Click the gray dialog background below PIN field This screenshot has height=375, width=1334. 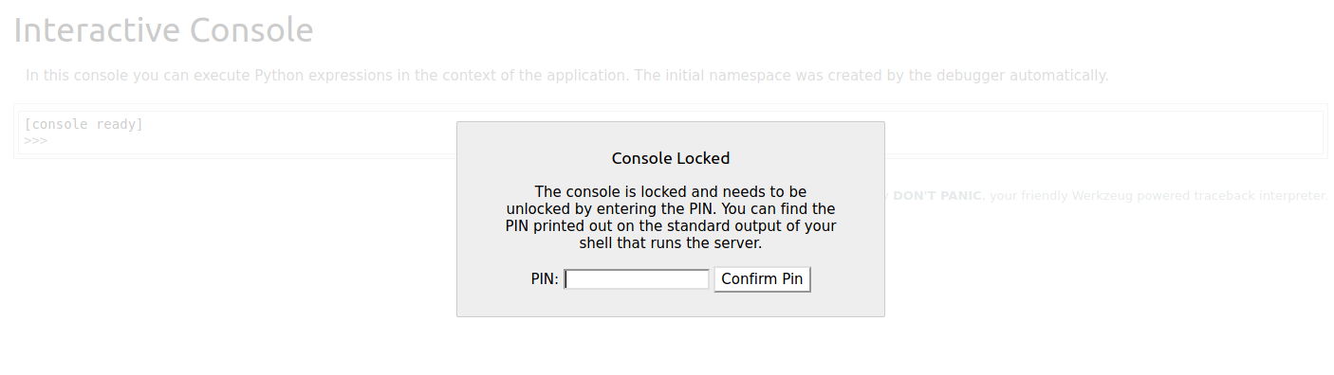pos(671,304)
